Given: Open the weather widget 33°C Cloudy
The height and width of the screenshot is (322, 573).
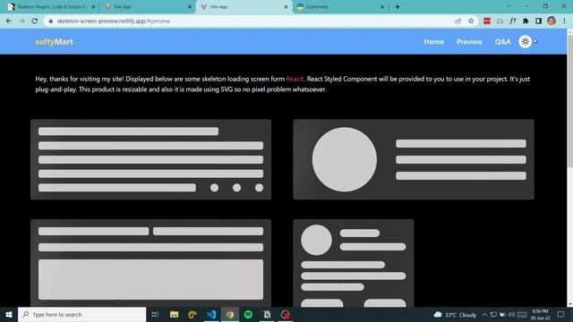Looking at the screenshot, I should click(x=455, y=314).
